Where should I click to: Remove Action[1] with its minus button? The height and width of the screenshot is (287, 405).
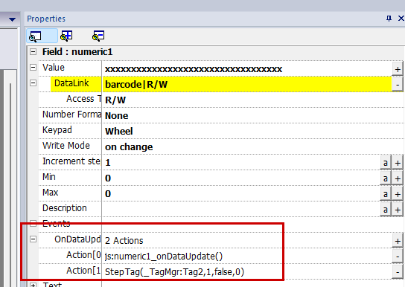pyautogui.click(x=398, y=272)
